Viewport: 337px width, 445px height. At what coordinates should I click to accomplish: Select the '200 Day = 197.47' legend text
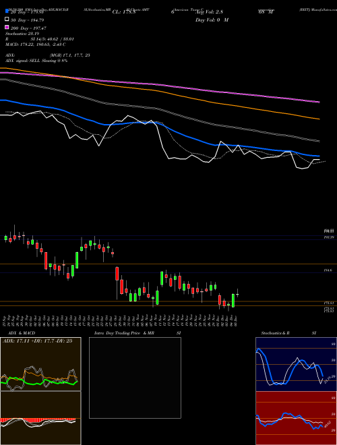coord(29,28)
